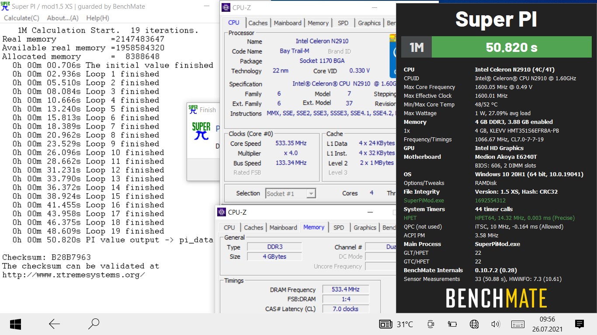The height and width of the screenshot is (335, 597).
Task: Click the lower CPU-Z window title icon
Action: point(222,212)
